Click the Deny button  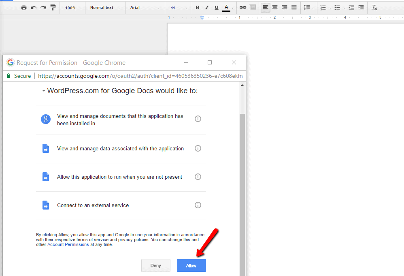point(155,265)
